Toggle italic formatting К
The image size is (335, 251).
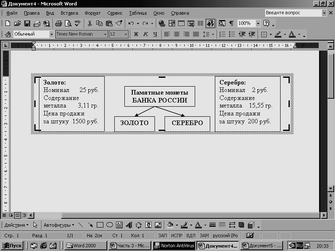point(145,34)
